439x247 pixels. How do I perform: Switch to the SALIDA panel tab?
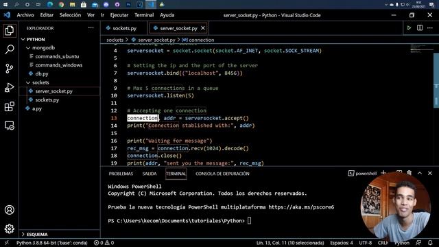150,174
